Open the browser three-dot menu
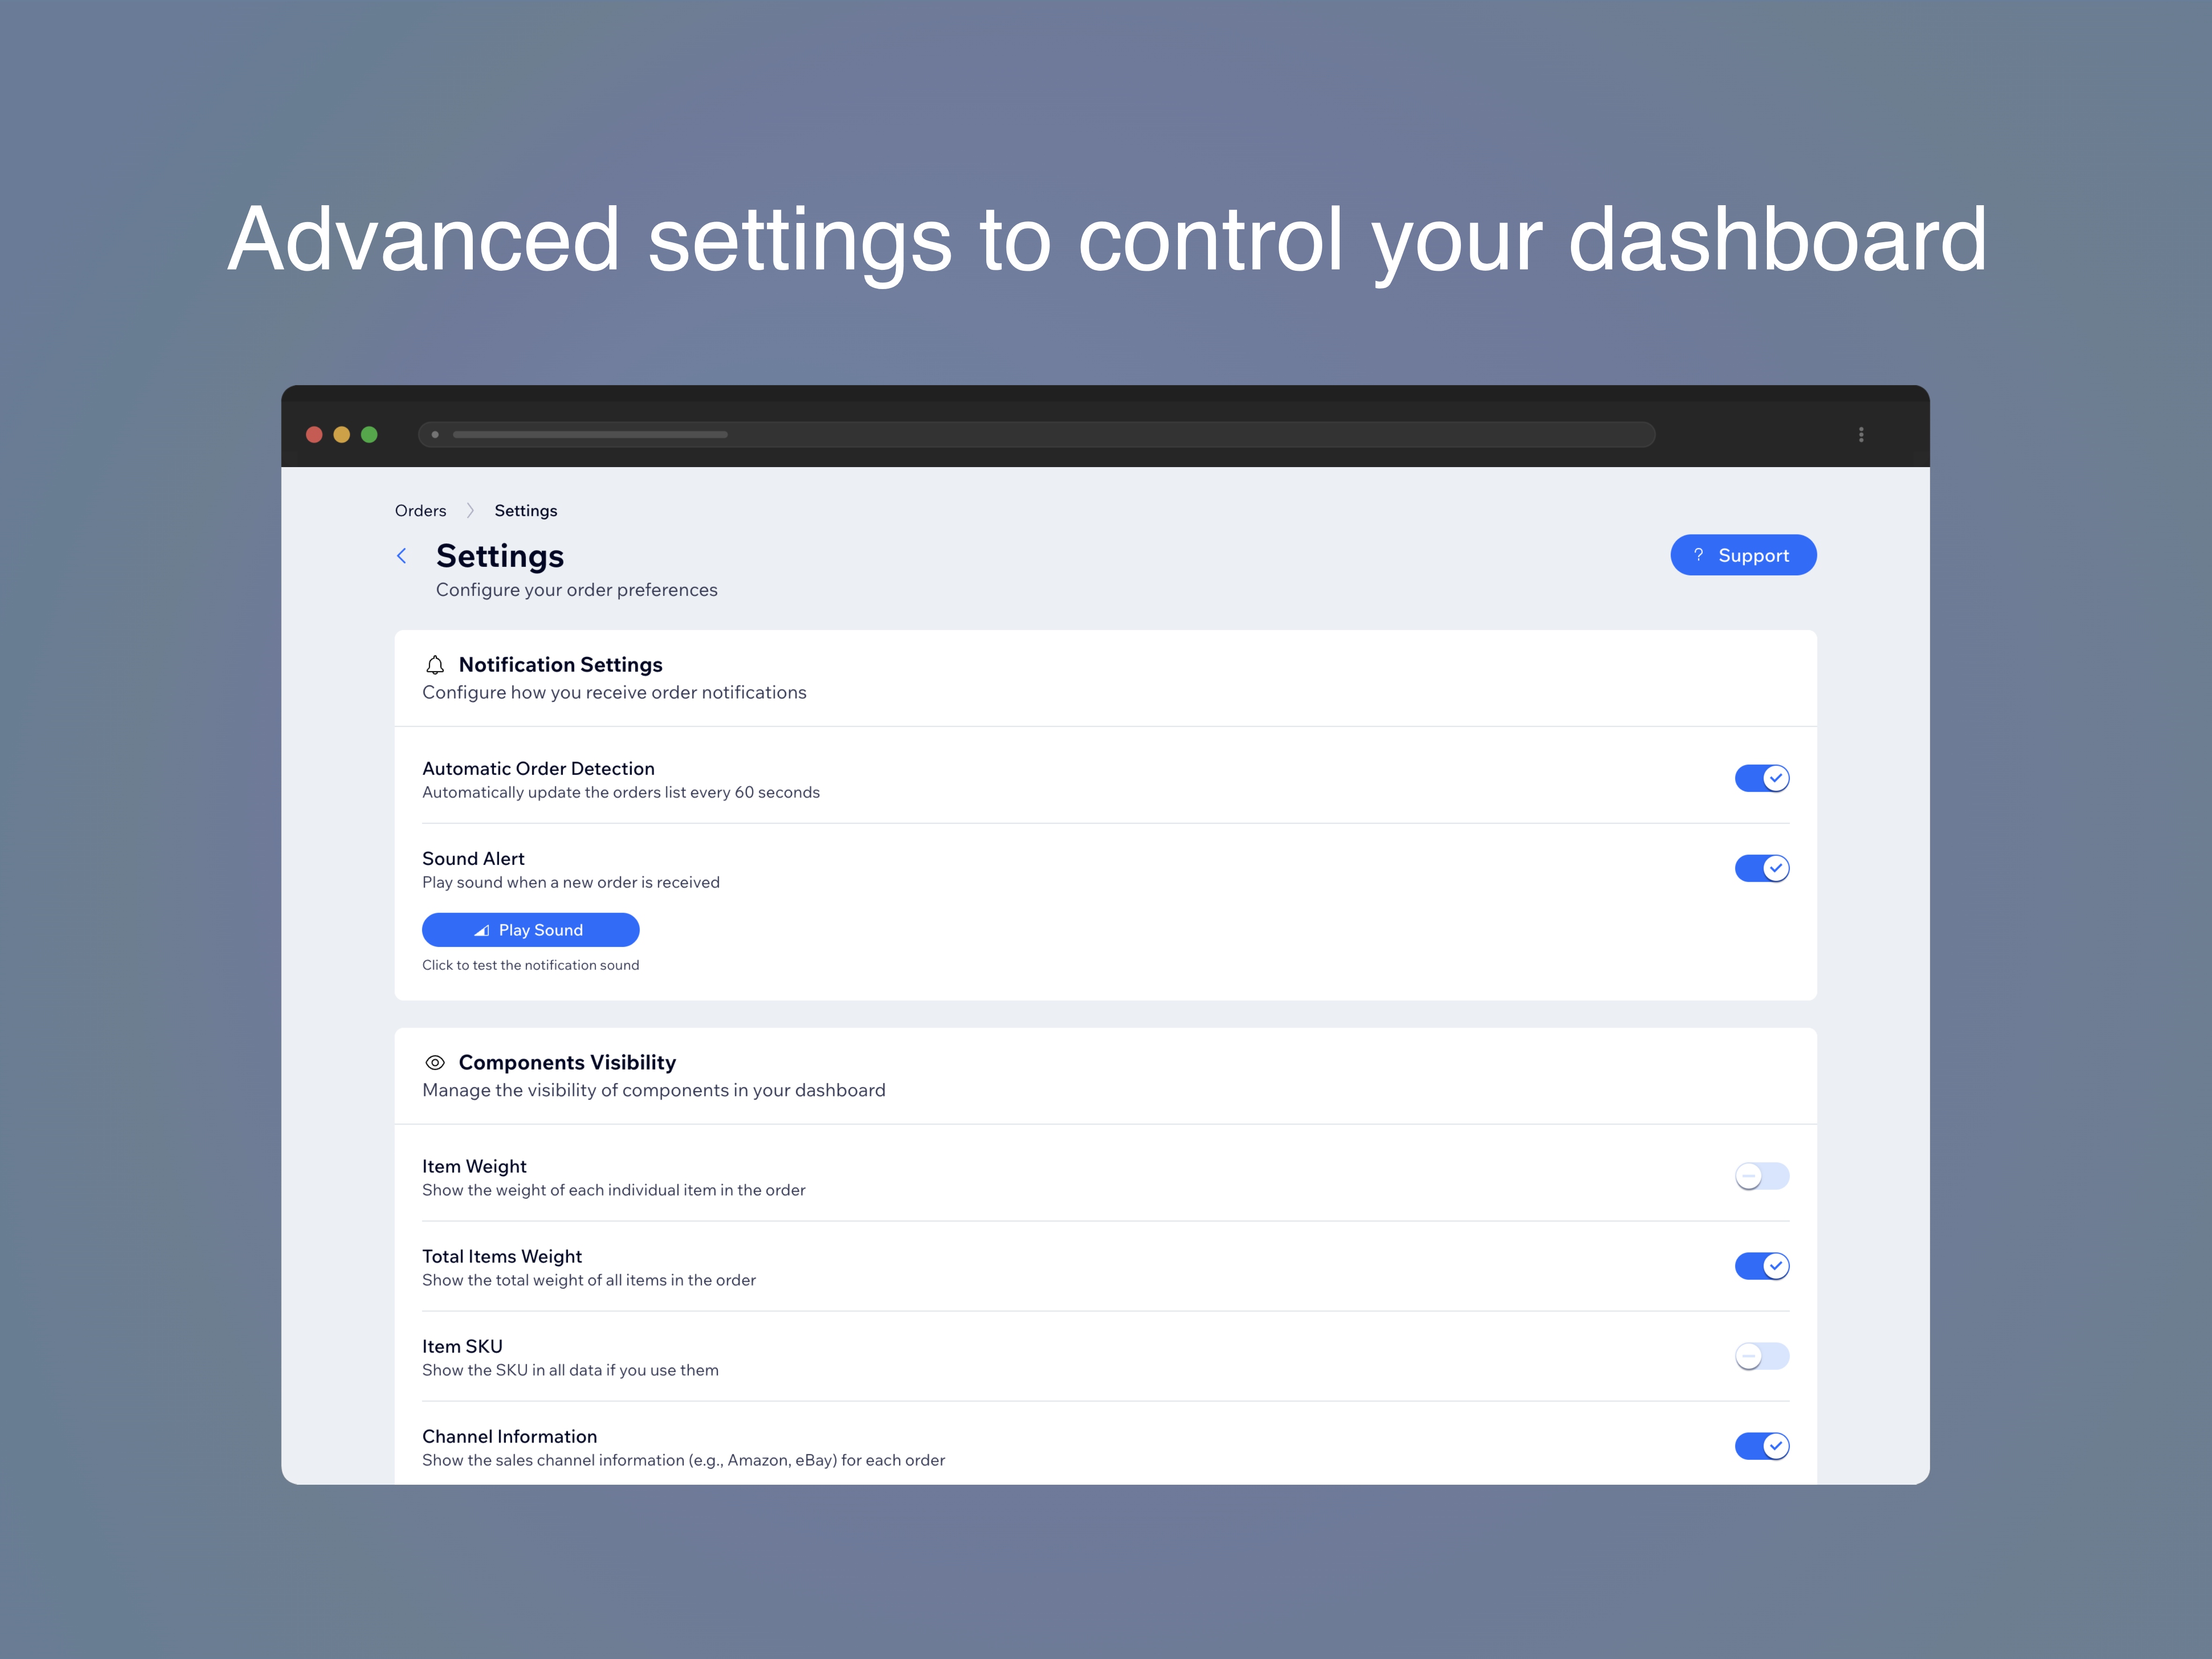Screen dimensions: 2212x1659 1861,435
